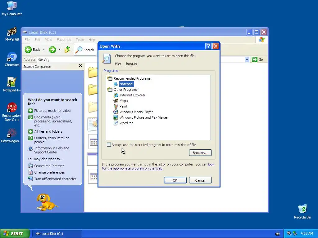Minimize the Local Disk (C:) window
Image resolution: width=318 pixels, height=238 pixels.
249,32
